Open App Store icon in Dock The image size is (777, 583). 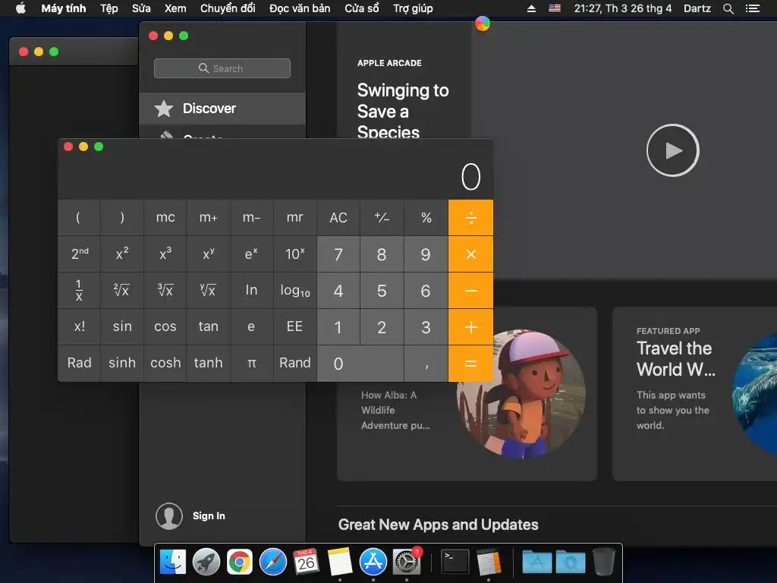[373, 562]
